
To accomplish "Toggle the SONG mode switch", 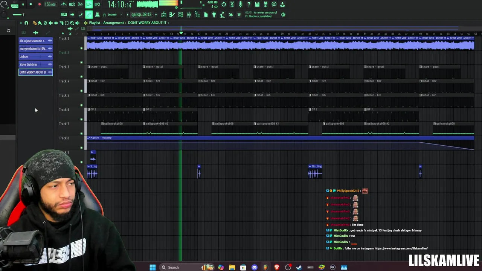I will (14, 6).
